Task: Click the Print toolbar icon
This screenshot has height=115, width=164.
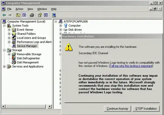Action: [32, 15]
